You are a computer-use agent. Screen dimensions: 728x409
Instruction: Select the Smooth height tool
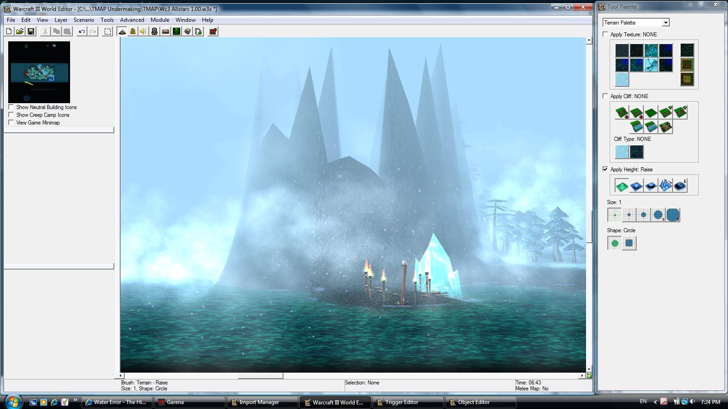(680, 185)
